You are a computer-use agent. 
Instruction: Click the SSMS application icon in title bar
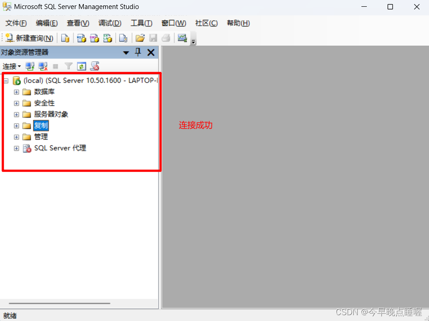point(7,7)
